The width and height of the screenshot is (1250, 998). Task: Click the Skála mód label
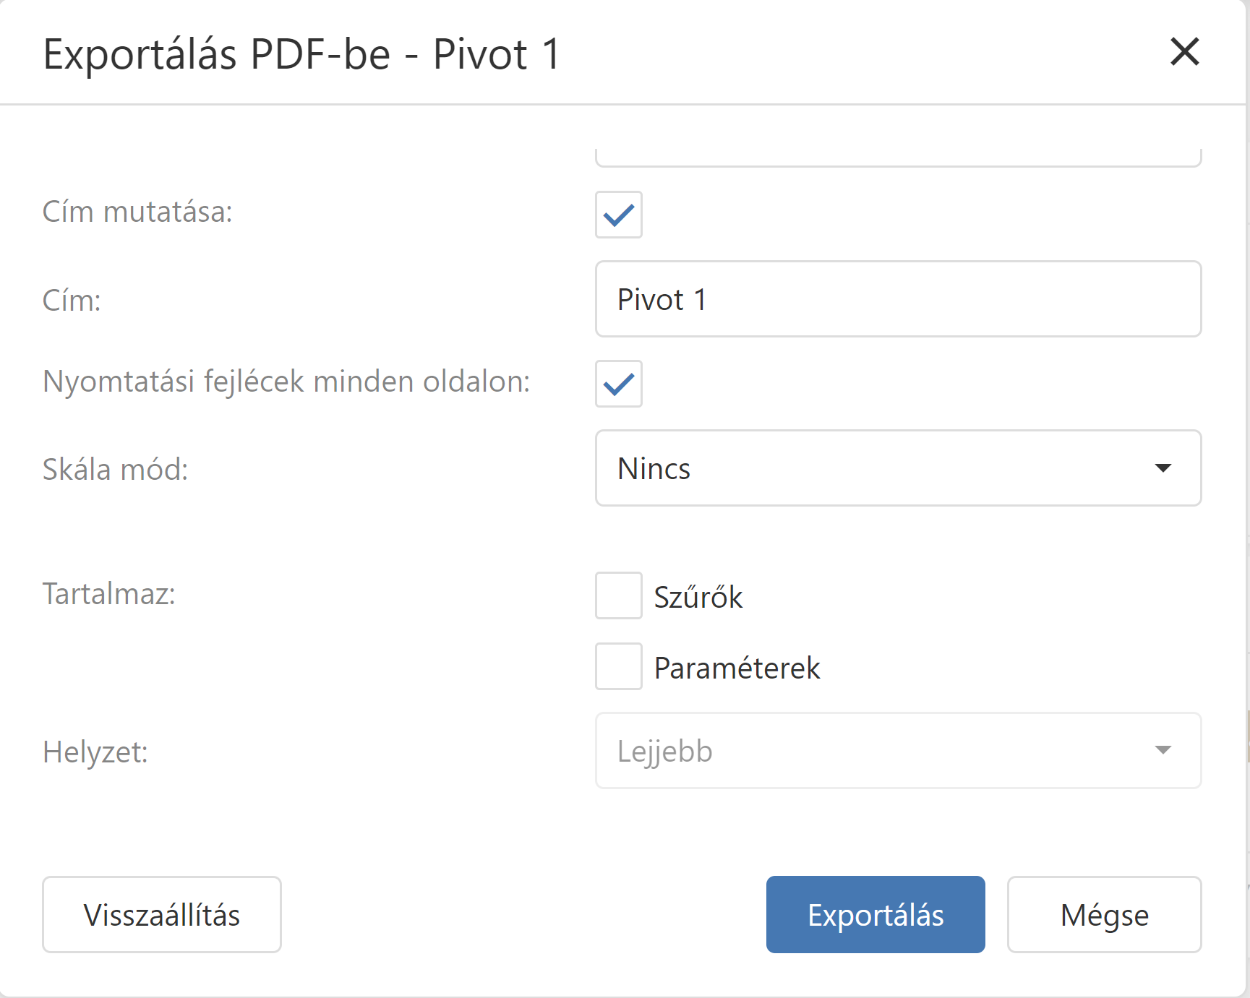tap(116, 470)
